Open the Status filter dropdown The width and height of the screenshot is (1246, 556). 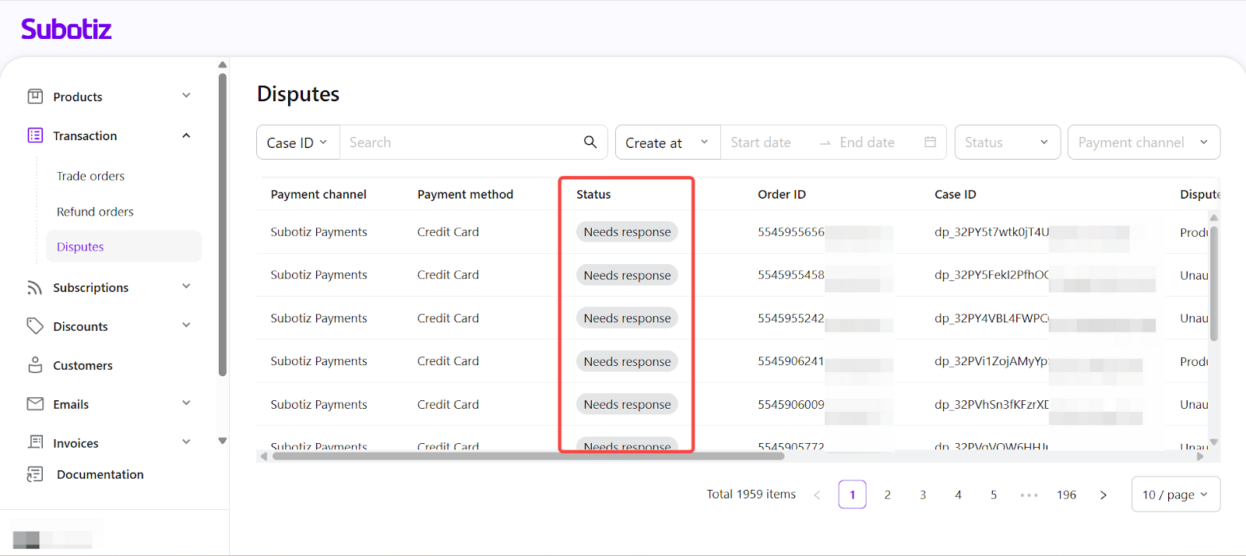pos(1007,143)
